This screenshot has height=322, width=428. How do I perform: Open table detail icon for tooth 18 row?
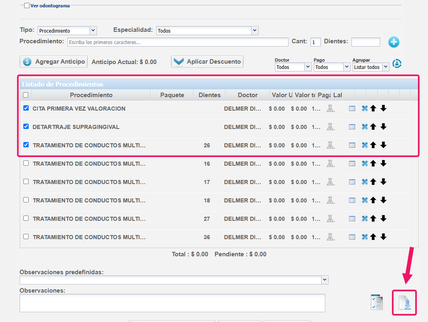coord(352,200)
